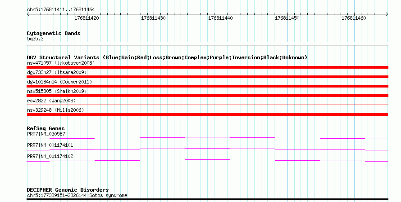Click ruler position 176811460
This screenshot has height=202, width=401.
pos(354,18)
